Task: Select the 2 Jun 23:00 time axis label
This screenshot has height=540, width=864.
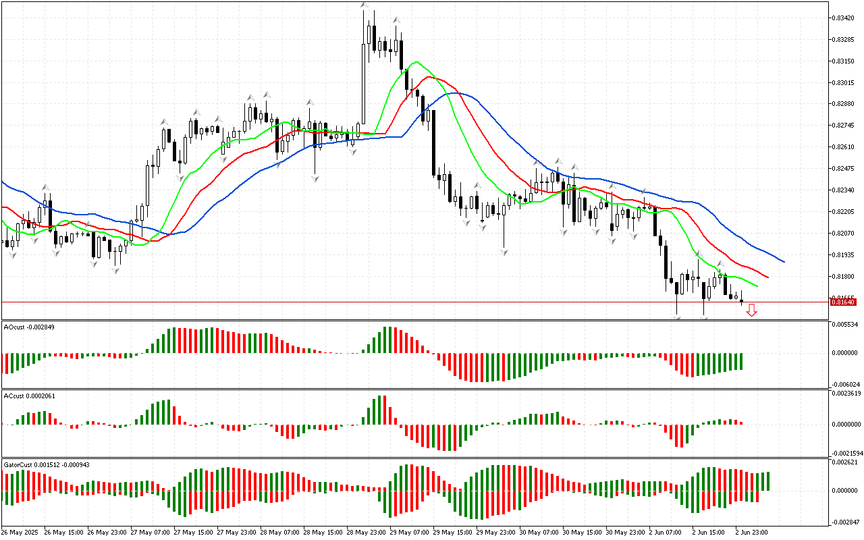Action: click(x=753, y=532)
